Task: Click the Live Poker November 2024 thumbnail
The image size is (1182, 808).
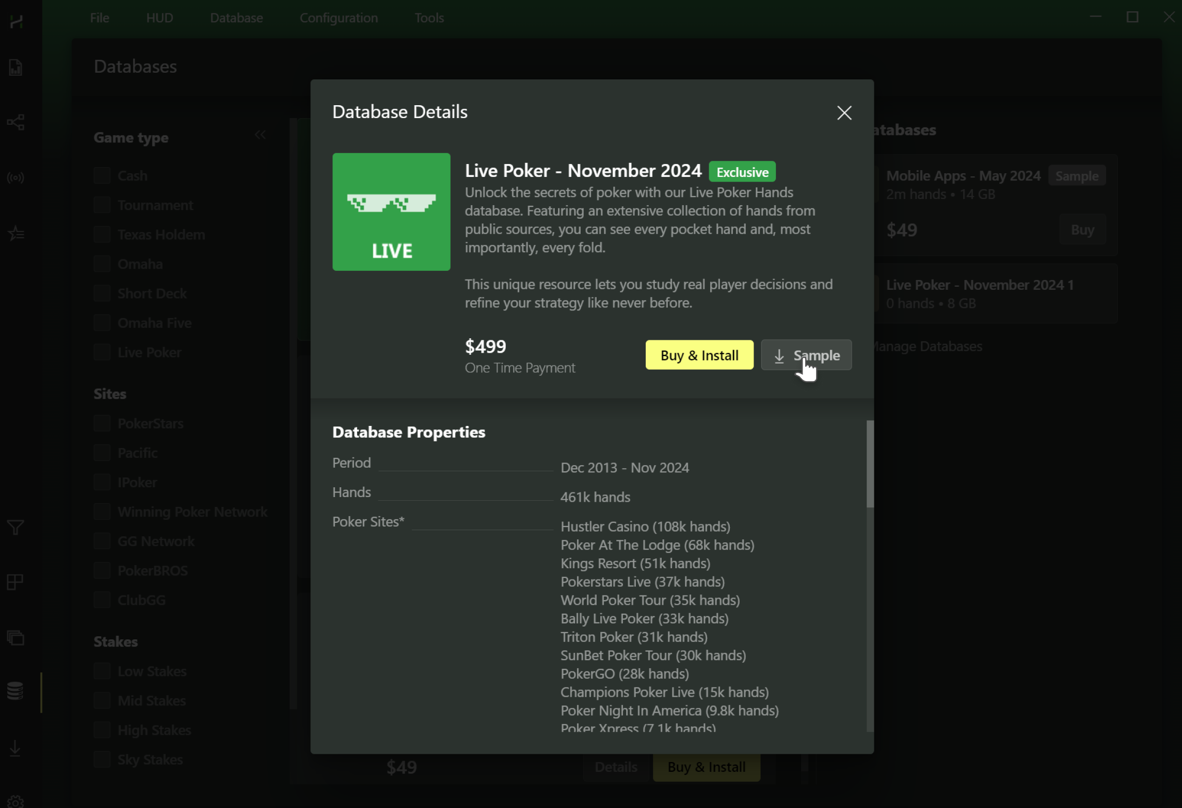Action: coord(391,211)
